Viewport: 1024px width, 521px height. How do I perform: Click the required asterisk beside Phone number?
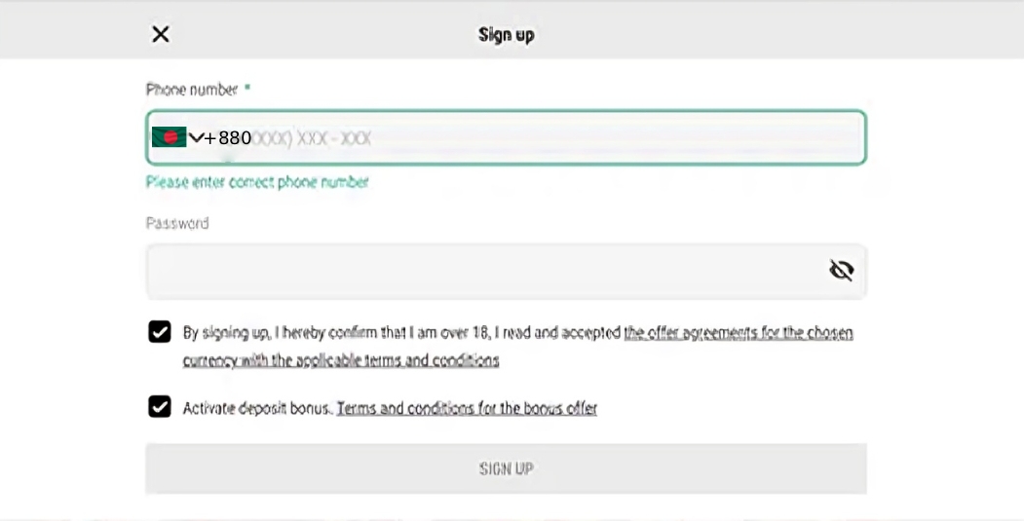tap(247, 89)
